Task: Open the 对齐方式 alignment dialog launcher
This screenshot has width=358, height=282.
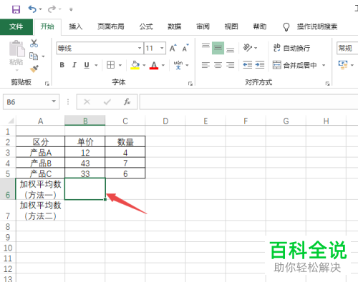Action: 327,84
